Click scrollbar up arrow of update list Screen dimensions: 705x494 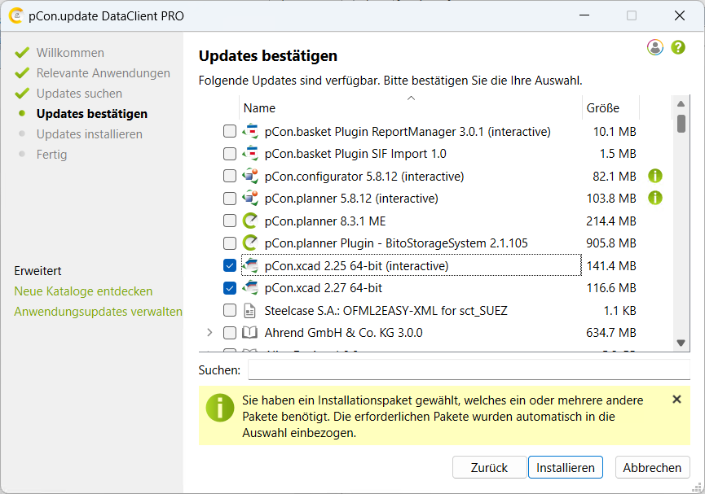pos(681,103)
